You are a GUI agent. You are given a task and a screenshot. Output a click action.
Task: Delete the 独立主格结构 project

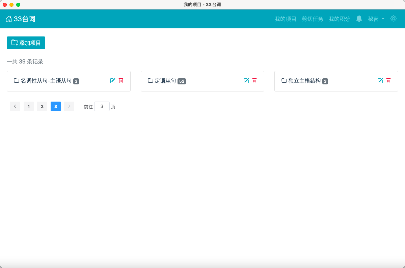click(388, 80)
